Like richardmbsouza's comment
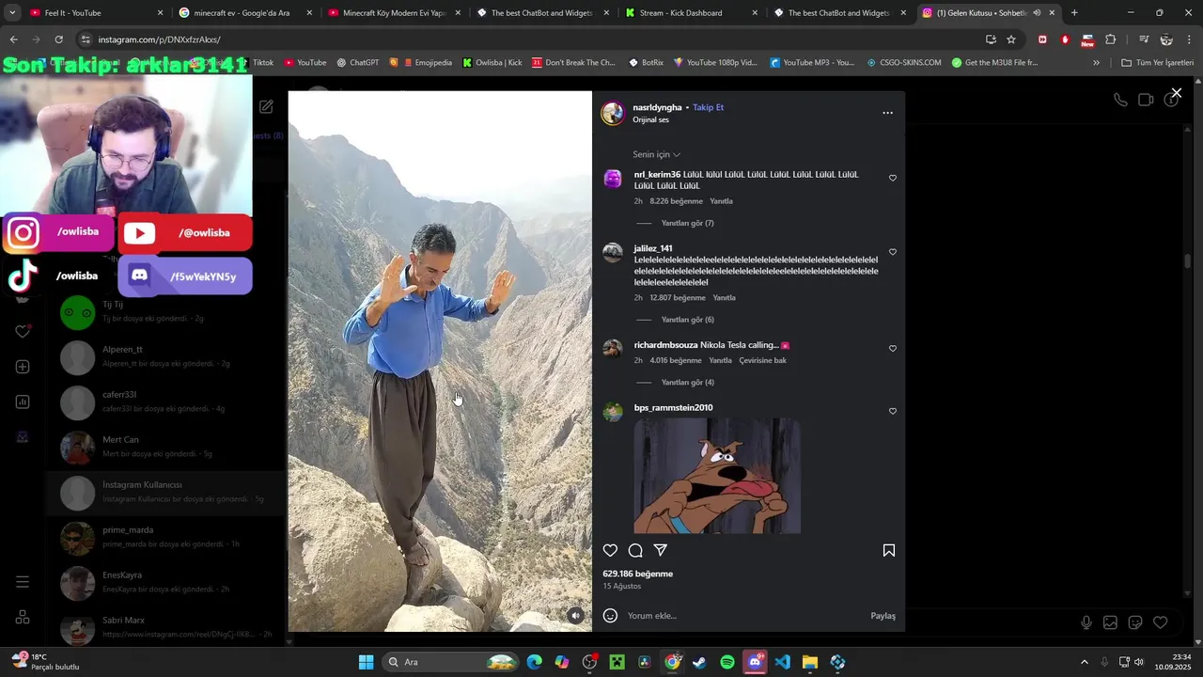The image size is (1203, 677). point(893,348)
